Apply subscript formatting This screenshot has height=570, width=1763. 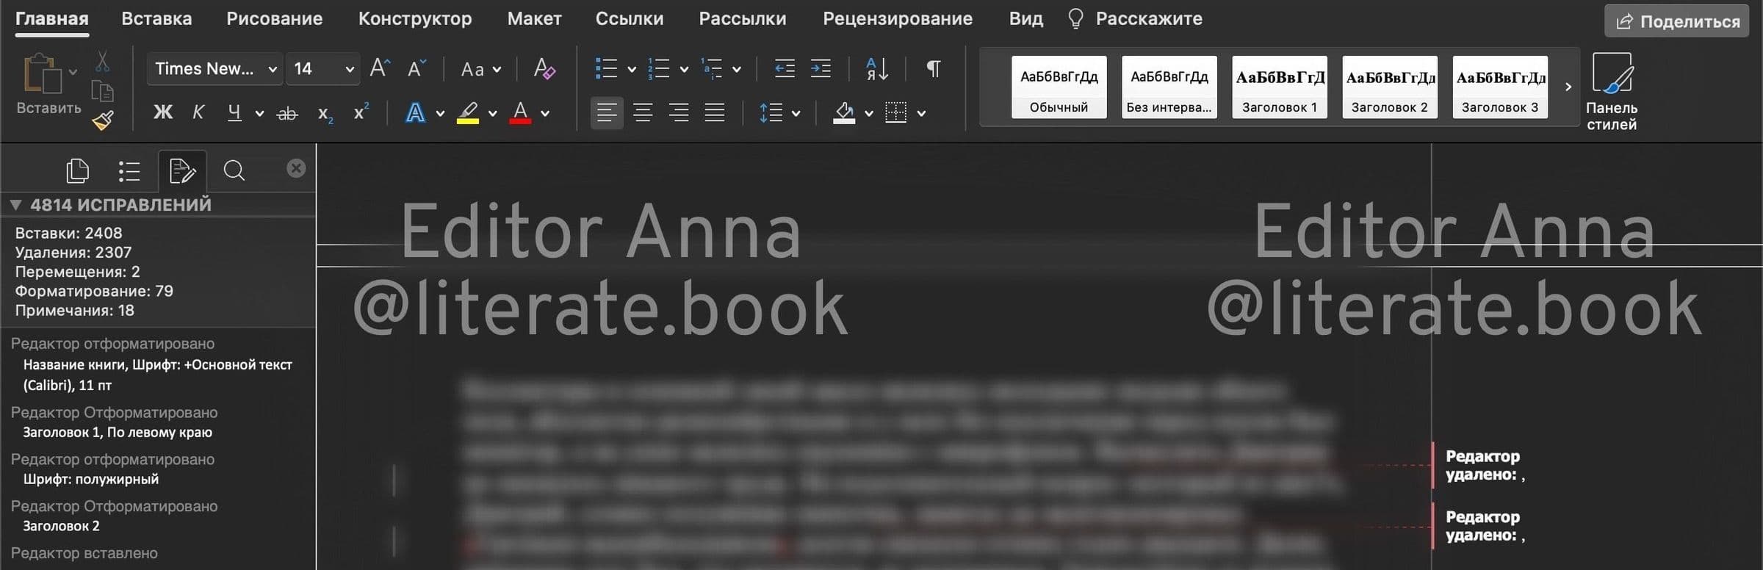(325, 114)
